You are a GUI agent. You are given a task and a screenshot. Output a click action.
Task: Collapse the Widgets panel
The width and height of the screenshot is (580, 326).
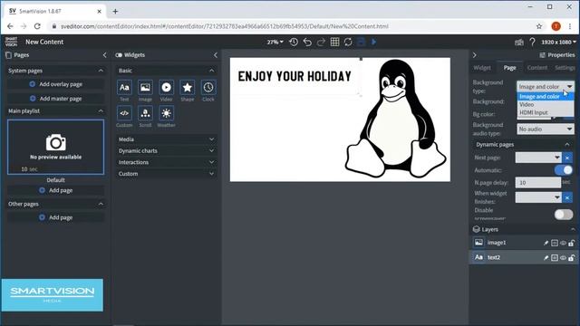tap(216, 55)
